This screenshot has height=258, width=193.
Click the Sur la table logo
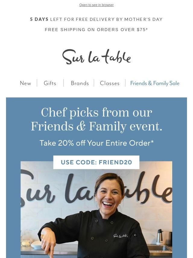96,57
